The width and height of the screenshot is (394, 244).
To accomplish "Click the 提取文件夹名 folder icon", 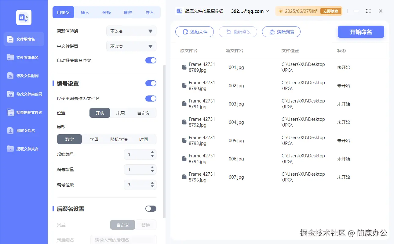I will click(10, 149).
